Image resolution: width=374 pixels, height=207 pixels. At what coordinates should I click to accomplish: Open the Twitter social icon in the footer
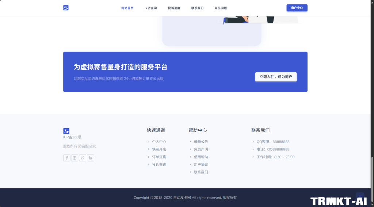[83, 158]
